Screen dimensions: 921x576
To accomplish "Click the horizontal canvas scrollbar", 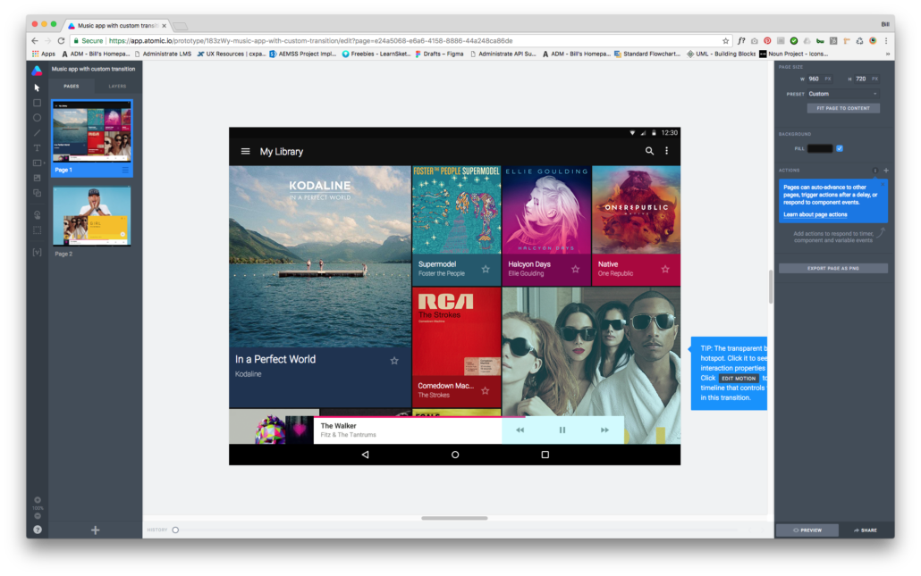I will pos(454,518).
